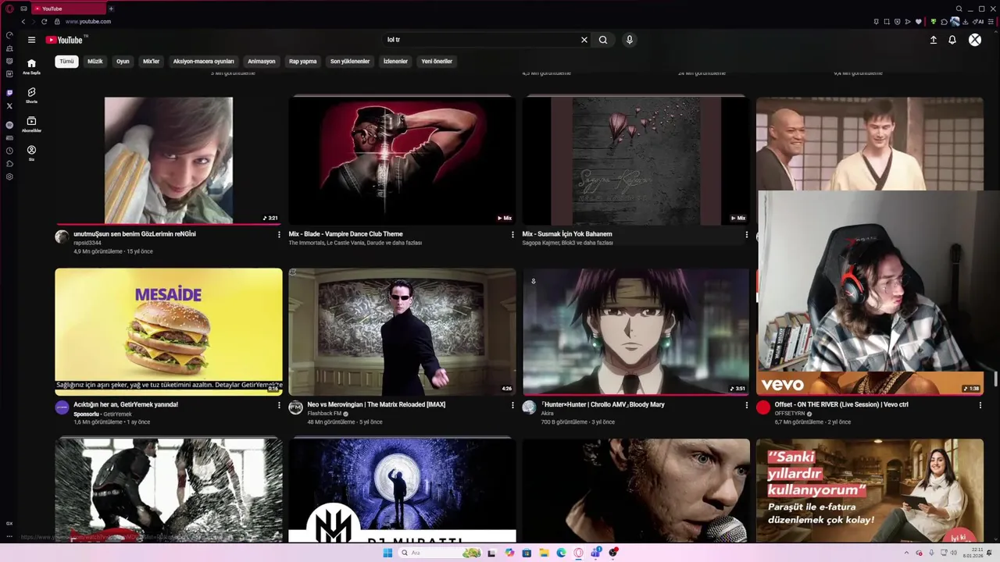The width and height of the screenshot is (1000, 562).
Task: Open options menu for Offset ON THE RIVER
Action: (x=980, y=405)
